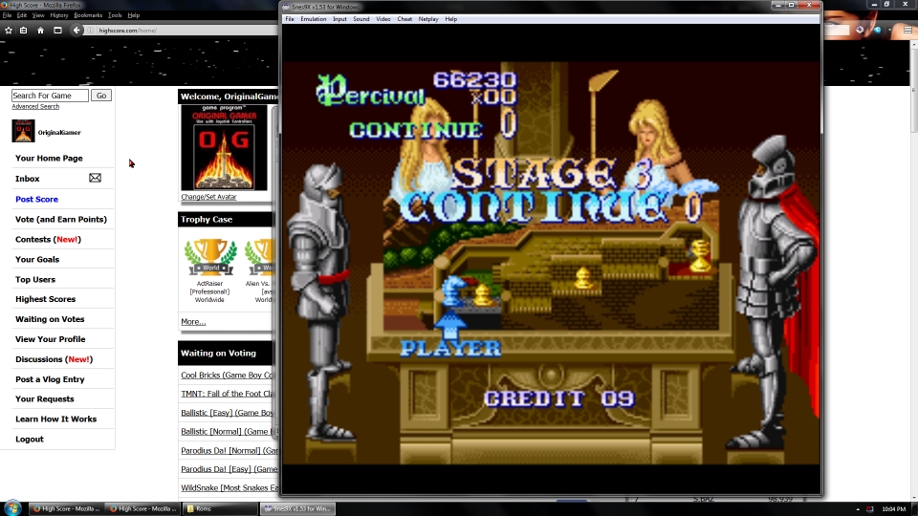Viewport: 918px width, 516px height.
Task: Click the Firefox home icon
Action: 40,31
